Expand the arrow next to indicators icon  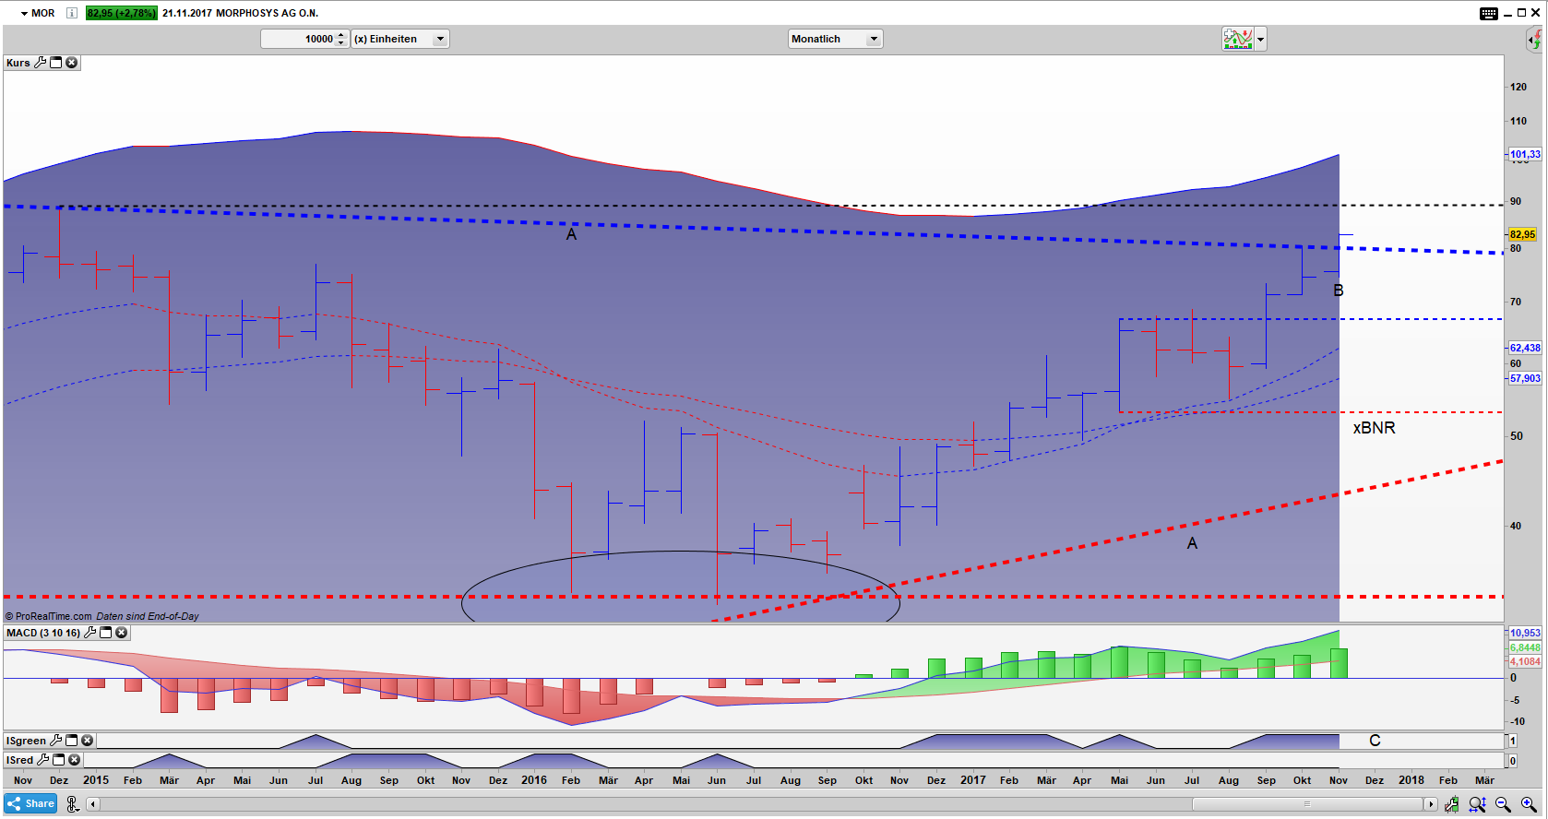tap(1260, 39)
